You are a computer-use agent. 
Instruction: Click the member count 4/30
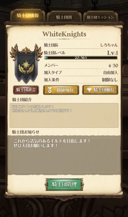113,65
